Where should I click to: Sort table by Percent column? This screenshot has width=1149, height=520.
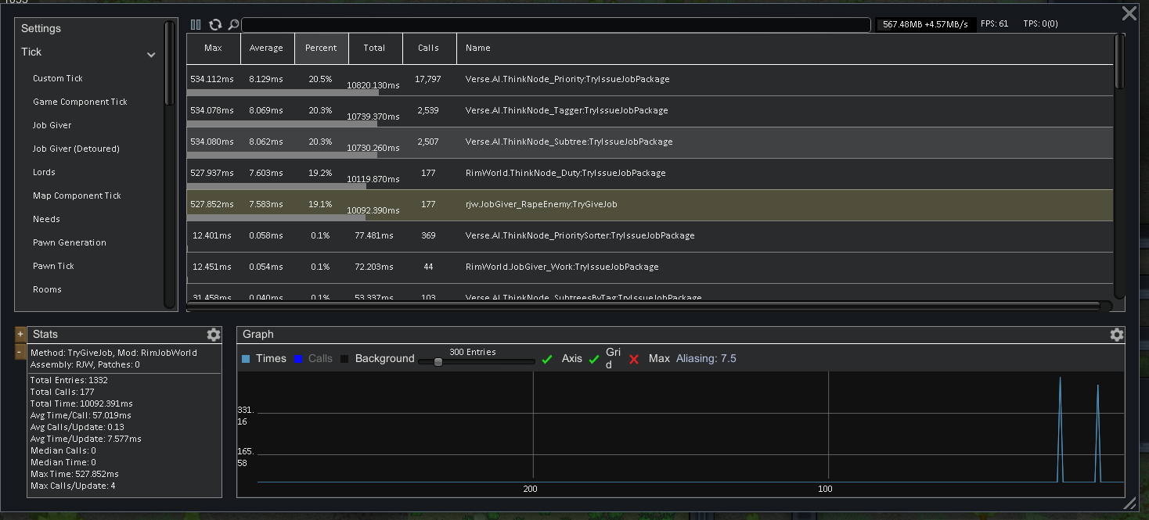[321, 48]
